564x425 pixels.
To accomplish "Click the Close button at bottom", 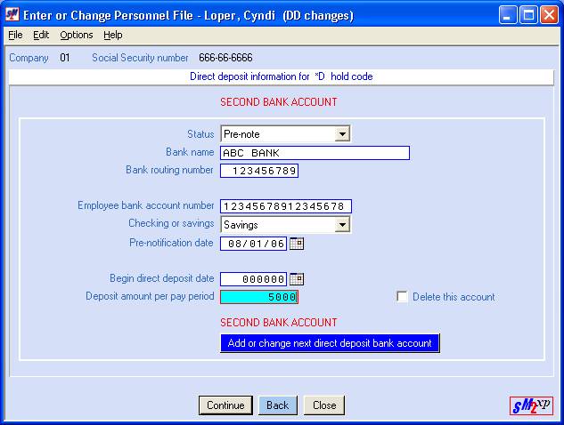I will coord(324,405).
